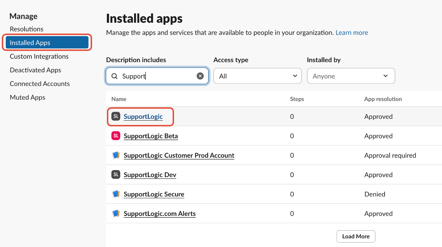442x247 pixels.
Task: Open the SupportLogic Secure link
Action: (154, 194)
